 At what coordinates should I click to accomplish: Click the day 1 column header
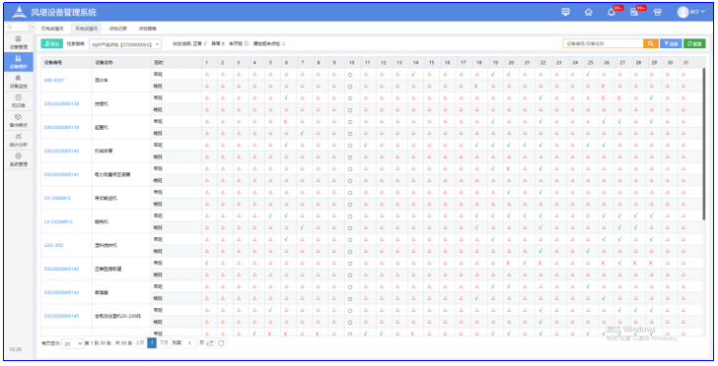(x=206, y=62)
